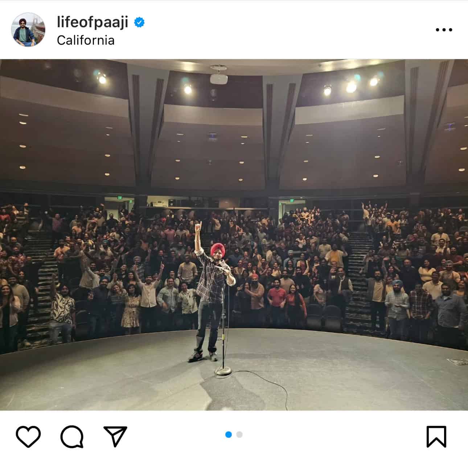468x460 pixels.
Task: Select the first blue carousel dot
Action: pyautogui.click(x=229, y=435)
